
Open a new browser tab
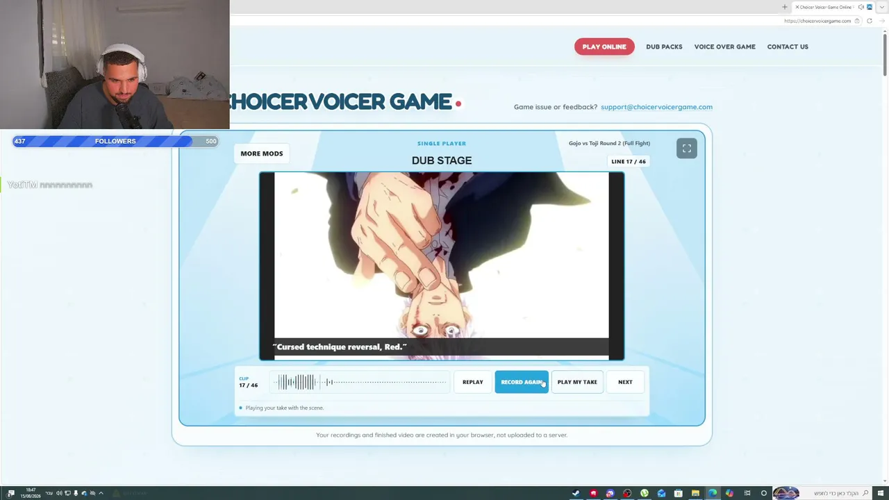click(785, 7)
